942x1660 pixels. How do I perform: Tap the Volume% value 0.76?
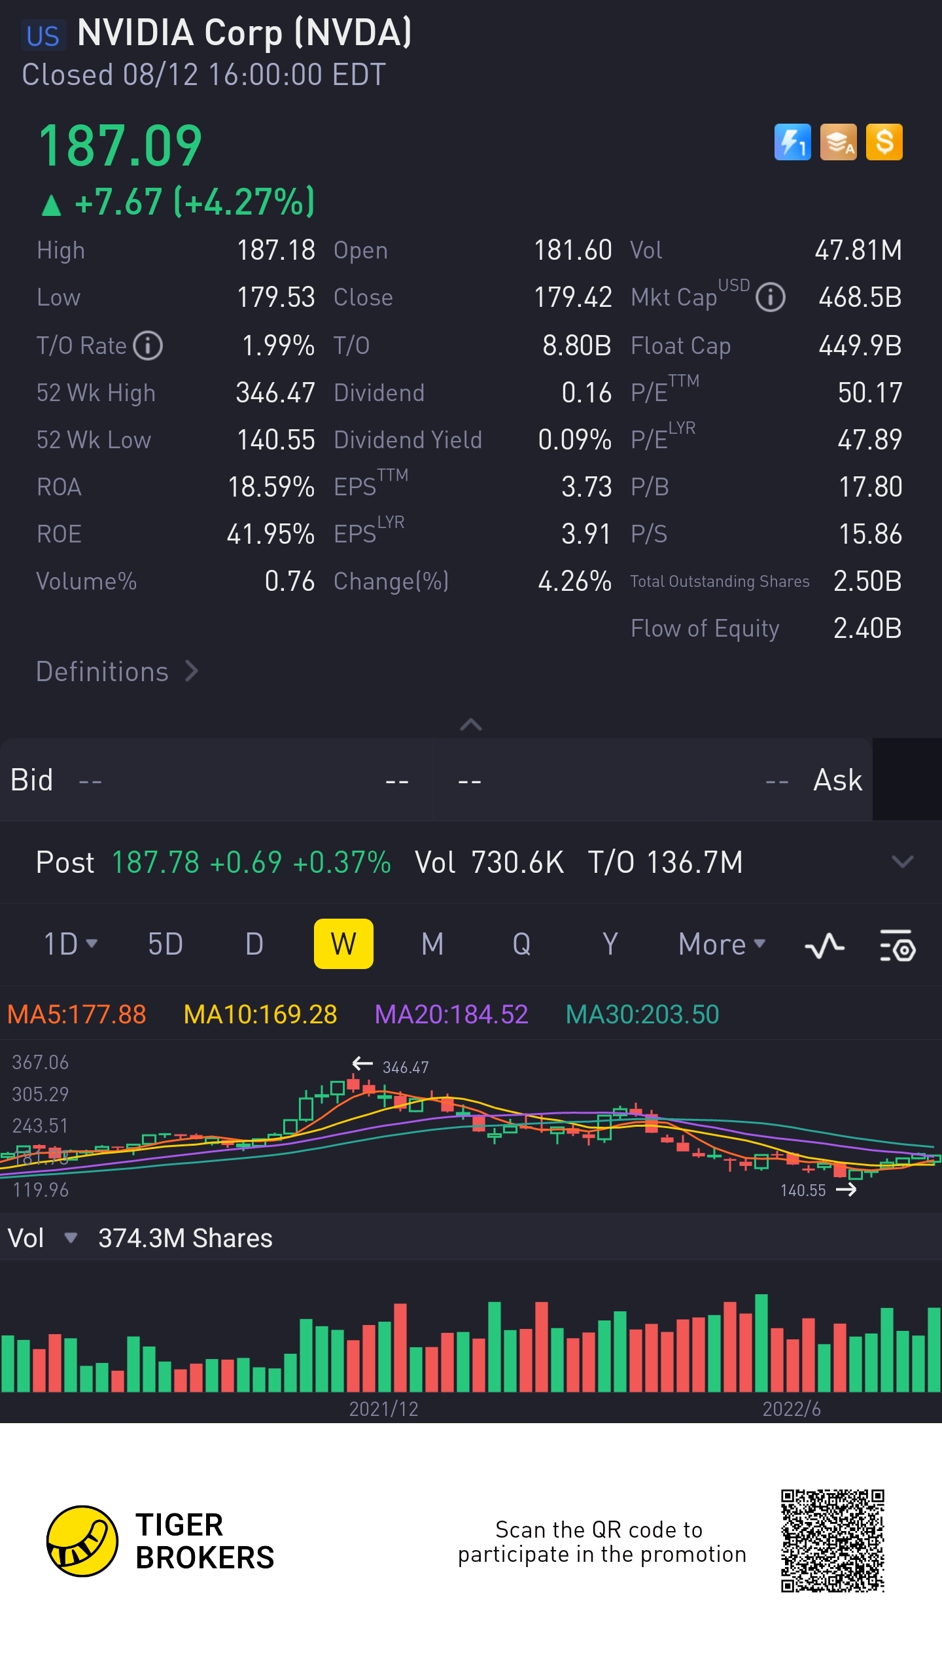tap(290, 581)
